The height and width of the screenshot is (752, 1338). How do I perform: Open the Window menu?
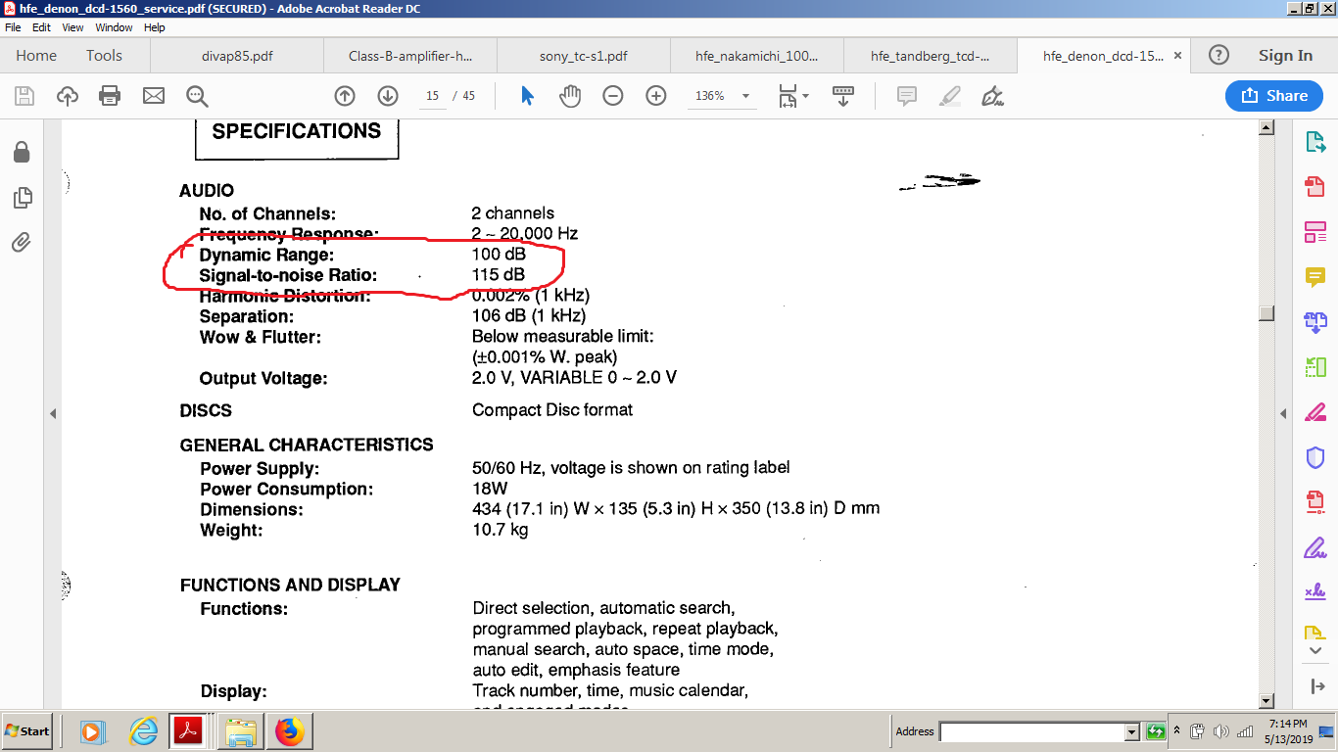point(115,27)
